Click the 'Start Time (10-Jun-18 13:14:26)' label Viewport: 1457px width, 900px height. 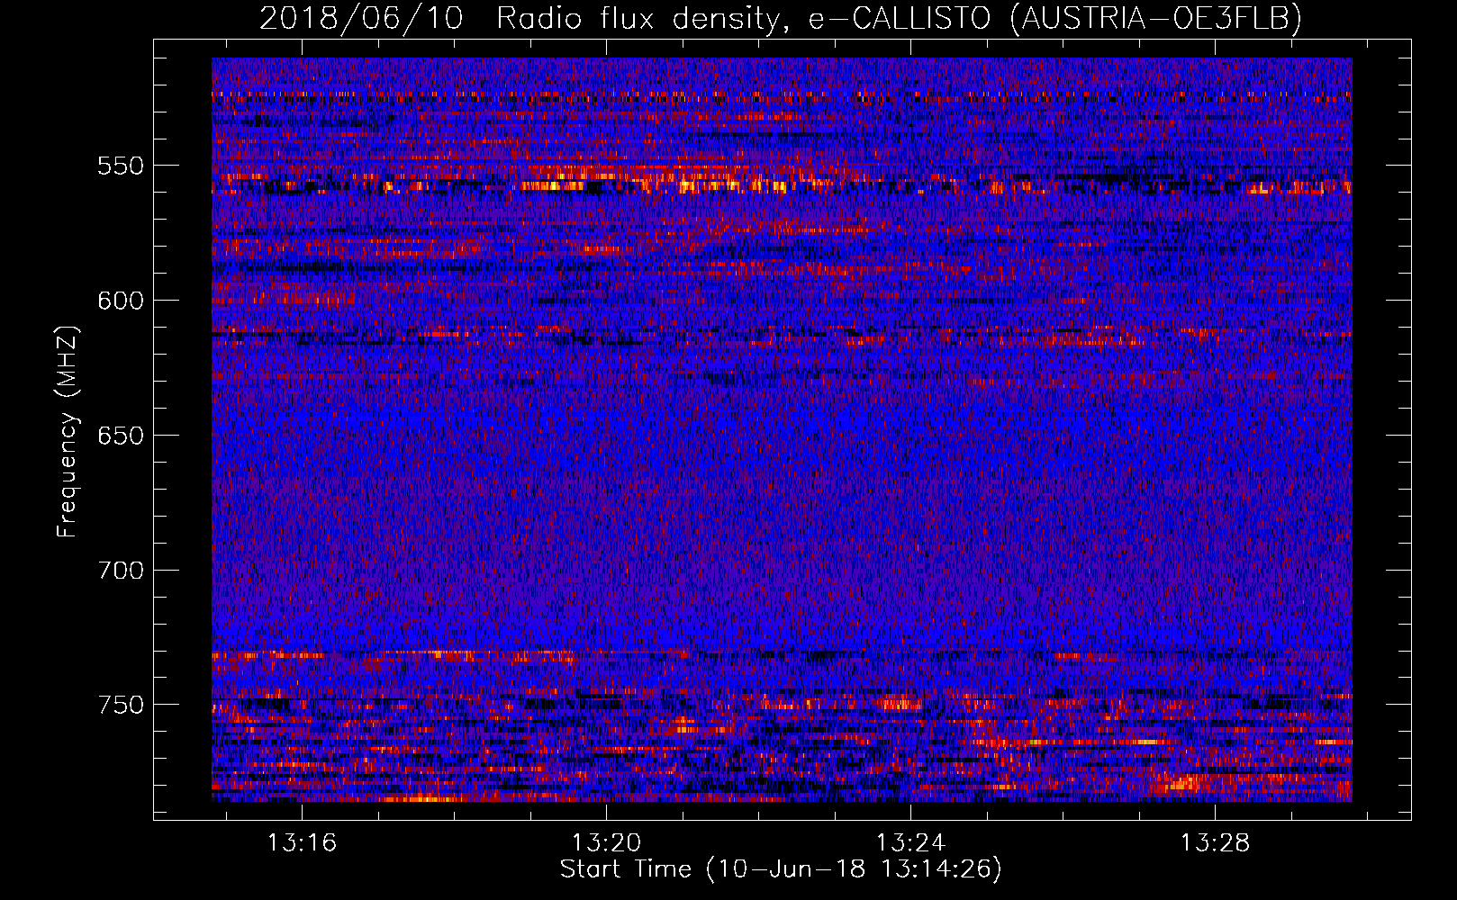tap(781, 869)
